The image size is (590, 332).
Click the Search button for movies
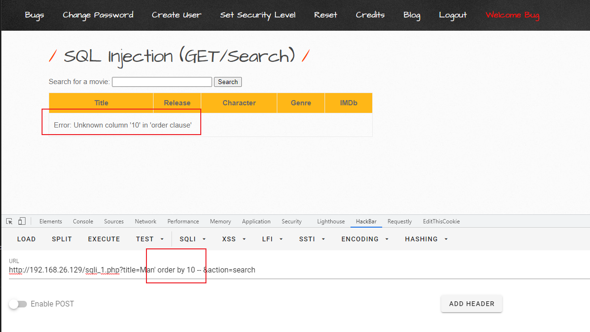[228, 82]
